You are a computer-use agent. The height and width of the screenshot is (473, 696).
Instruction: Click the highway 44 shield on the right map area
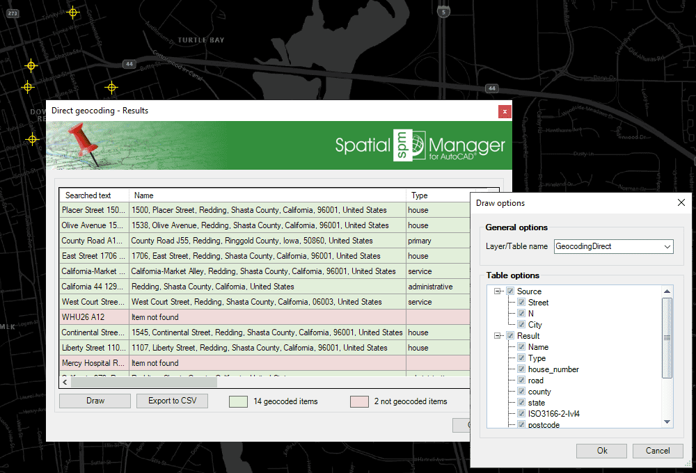pyautogui.click(x=491, y=88)
